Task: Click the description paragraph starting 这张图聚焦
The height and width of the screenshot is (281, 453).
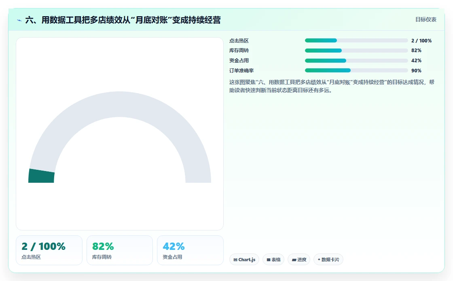Action: pyautogui.click(x=332, y=86)
